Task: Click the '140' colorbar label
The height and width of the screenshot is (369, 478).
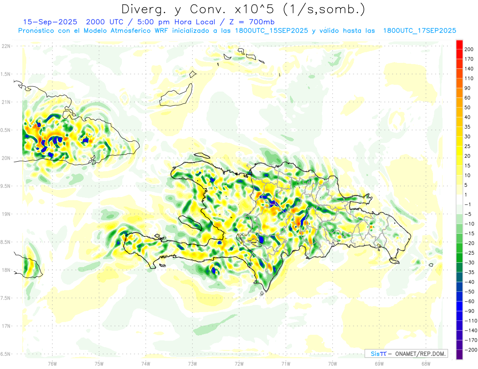Action: tap(470, 68)
